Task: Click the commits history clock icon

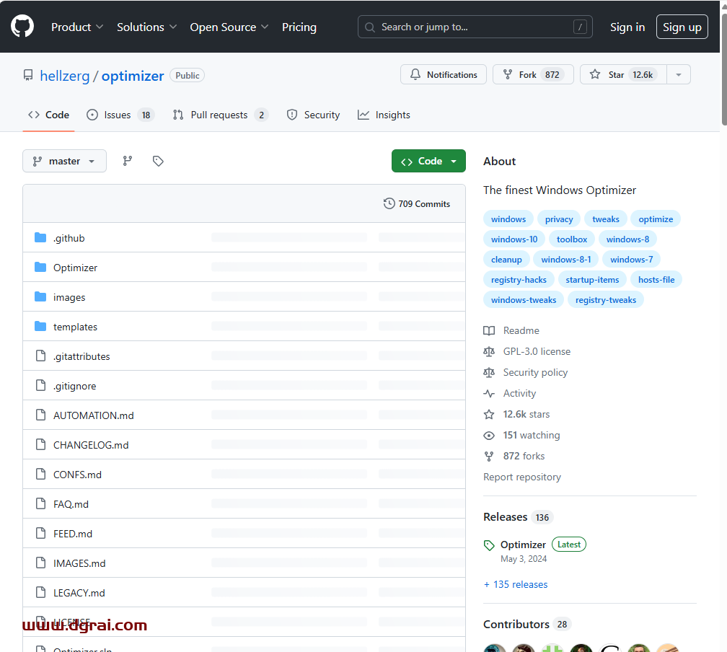Action: 389,204
